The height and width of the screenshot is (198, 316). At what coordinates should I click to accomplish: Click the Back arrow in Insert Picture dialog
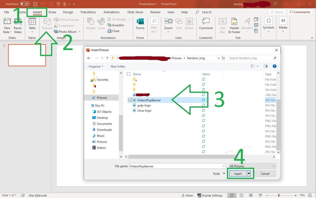pos(89,58)
